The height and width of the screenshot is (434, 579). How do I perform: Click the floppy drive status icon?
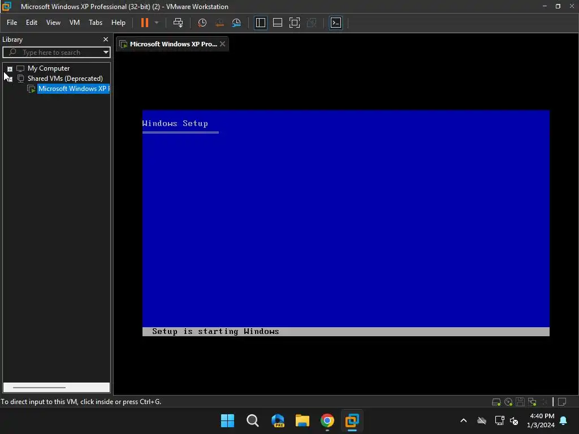[x=520, y=402]
